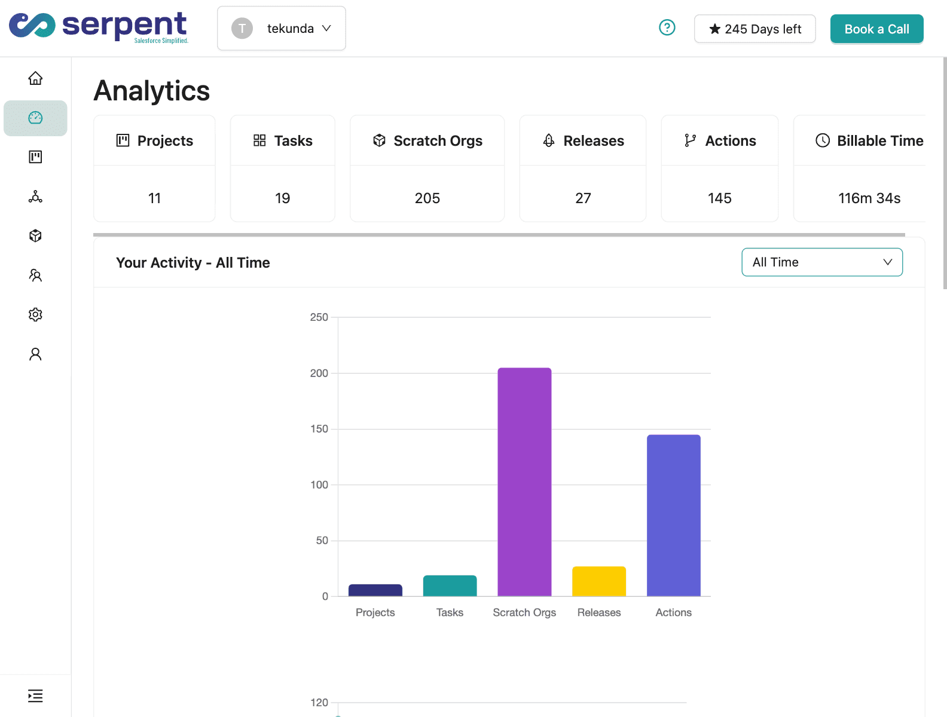Click the yellow Releases chart bar
The width and height of the screenshot is (947, 717).
599,581
